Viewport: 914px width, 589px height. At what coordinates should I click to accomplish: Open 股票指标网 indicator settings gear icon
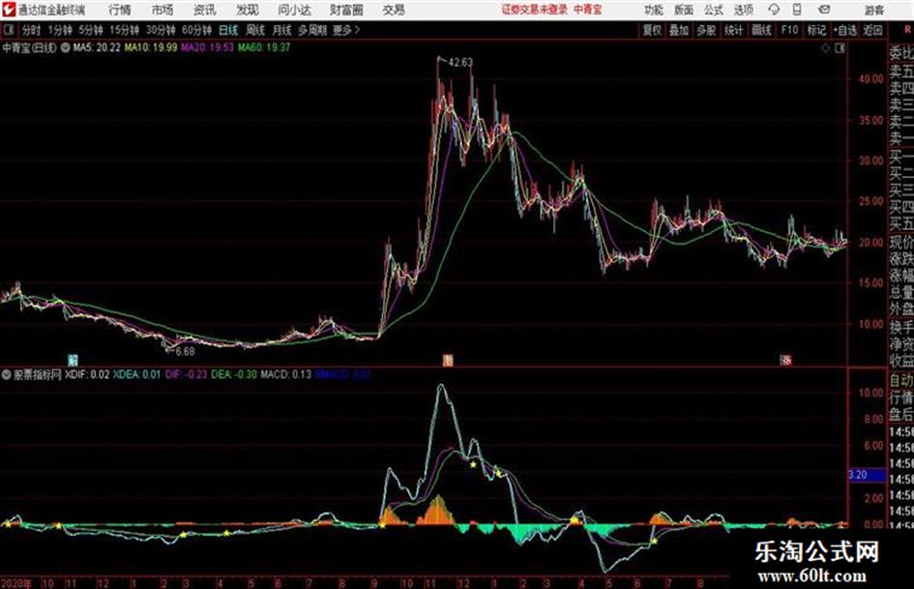pos(7,374)
